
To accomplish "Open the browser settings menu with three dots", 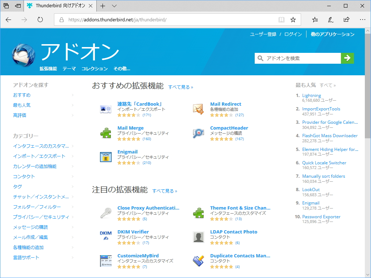I will (362, 20).
